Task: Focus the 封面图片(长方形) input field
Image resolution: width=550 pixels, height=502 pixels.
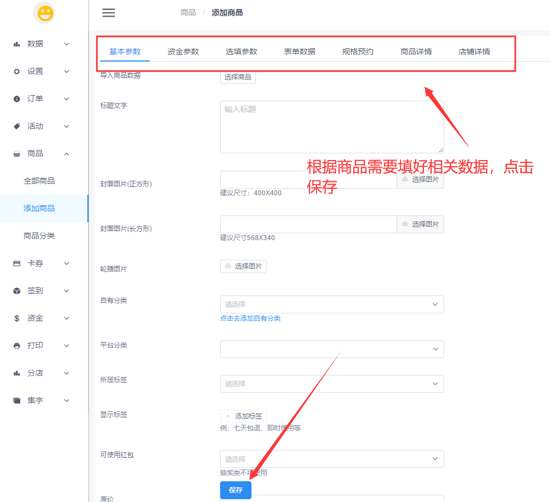Action: [308, 224]
